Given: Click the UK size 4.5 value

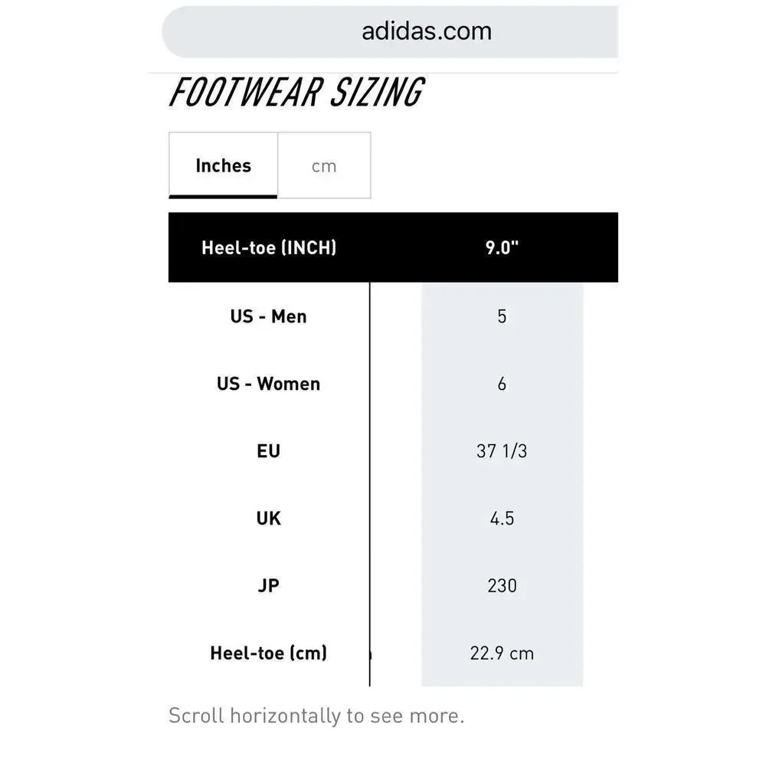Looking at the screenshot, I should (502, 519).
